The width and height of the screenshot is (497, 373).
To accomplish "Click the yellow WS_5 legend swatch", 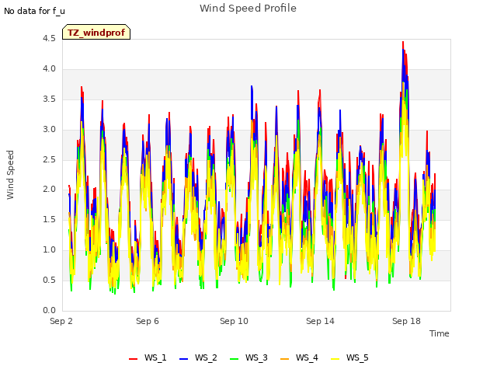I will click(x=335, y=359).
